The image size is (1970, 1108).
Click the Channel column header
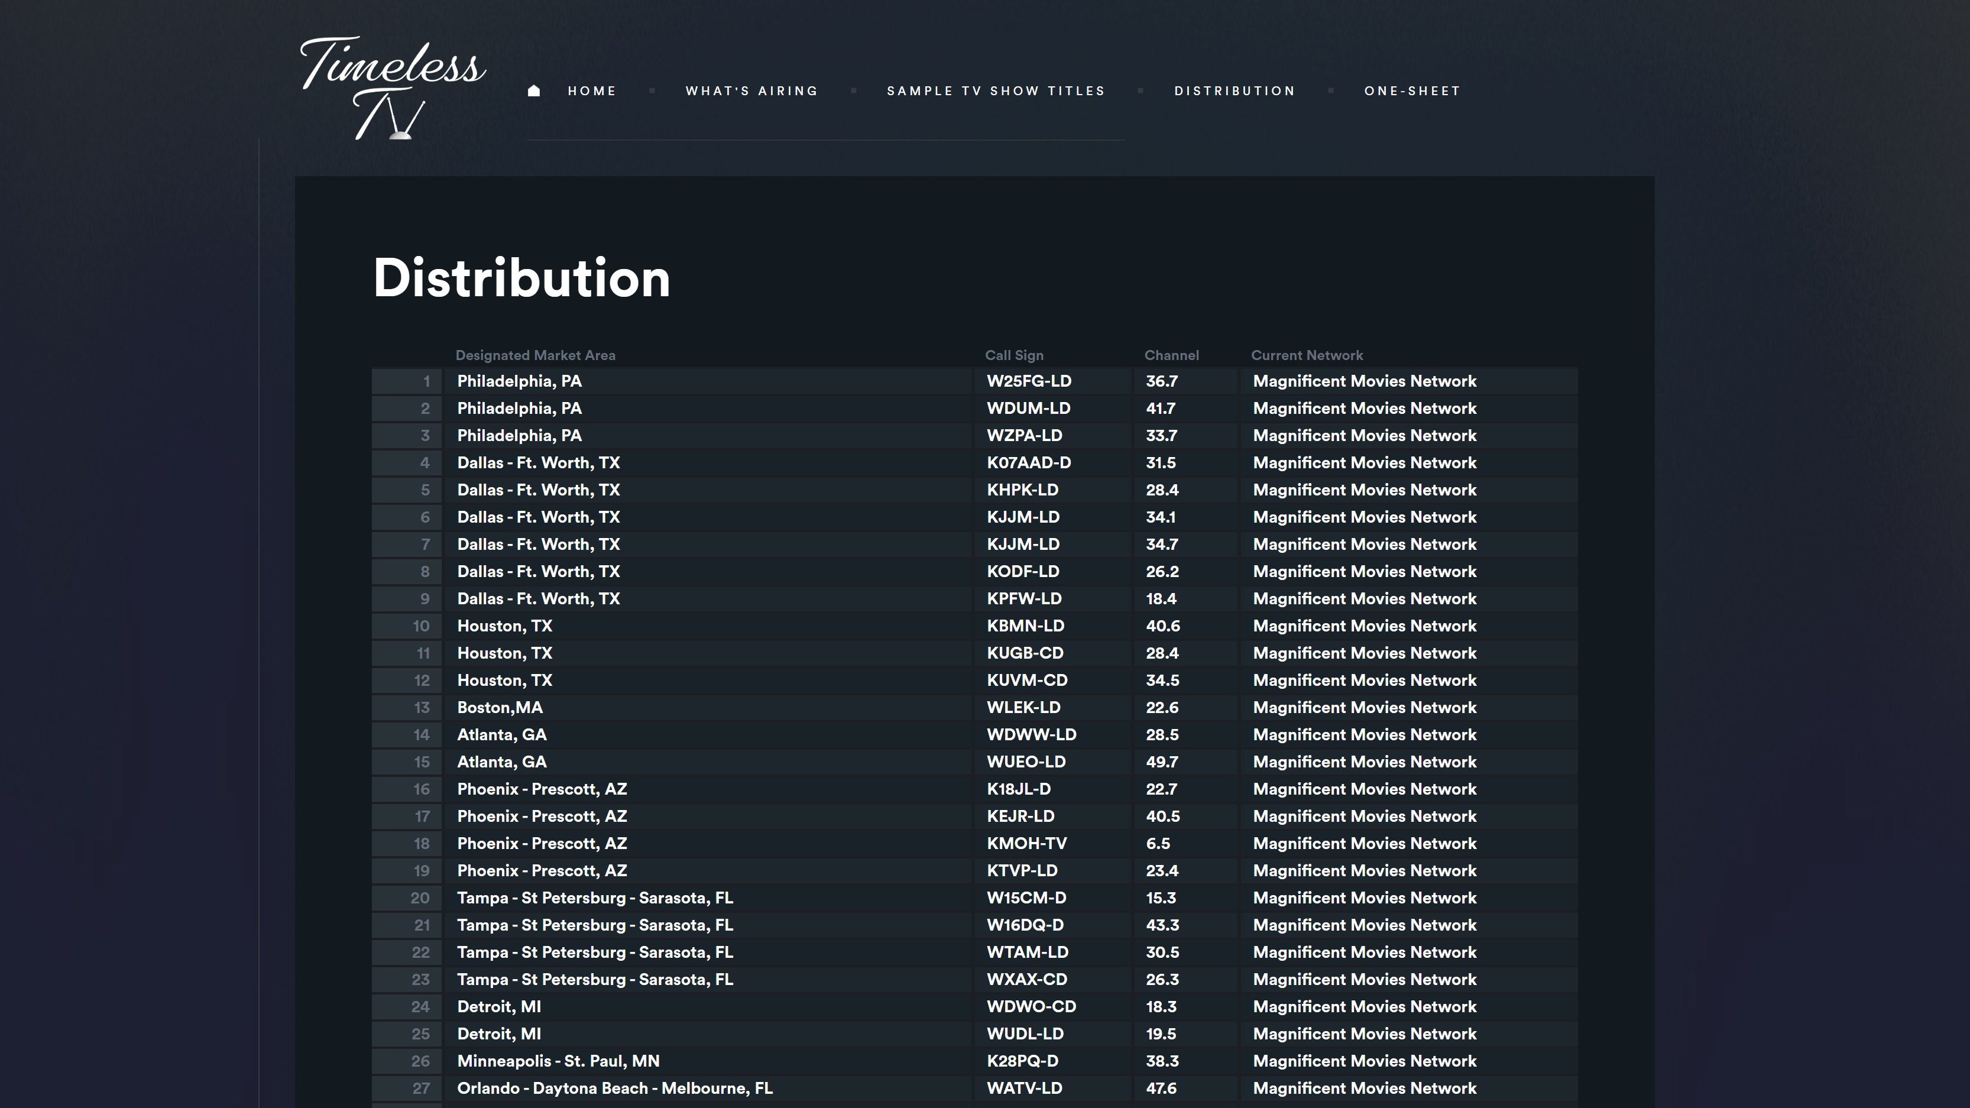pos(1172,355)
